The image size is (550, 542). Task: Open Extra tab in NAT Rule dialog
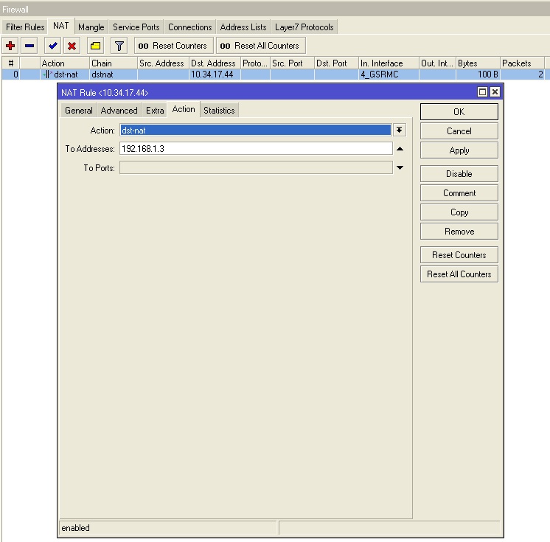pos(155,111)
